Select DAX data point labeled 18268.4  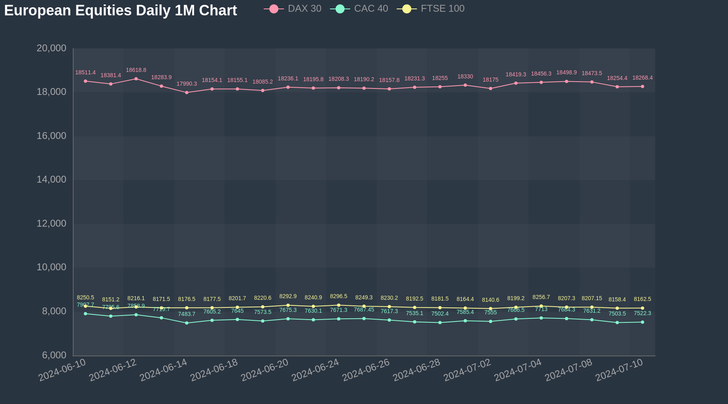coord(642,86)
